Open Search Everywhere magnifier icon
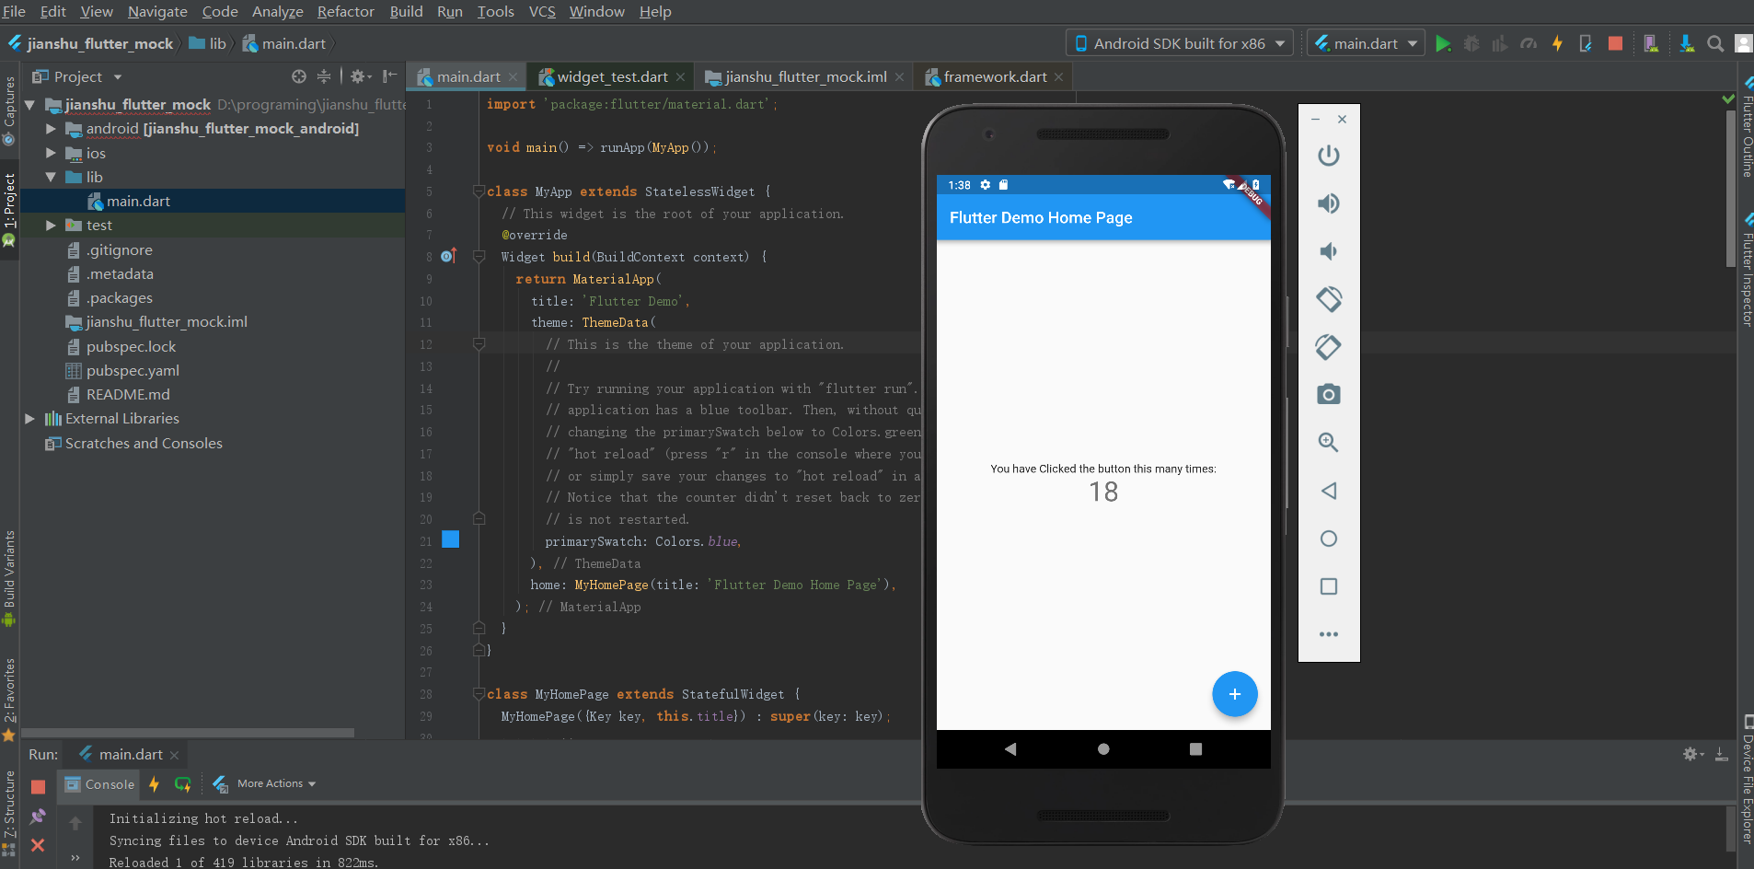1754x869 pixels. point(1715,43)
